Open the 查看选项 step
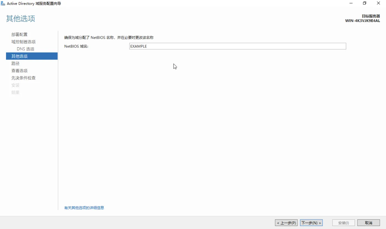This screenshot has width=386, height=229. click(19, 71)
